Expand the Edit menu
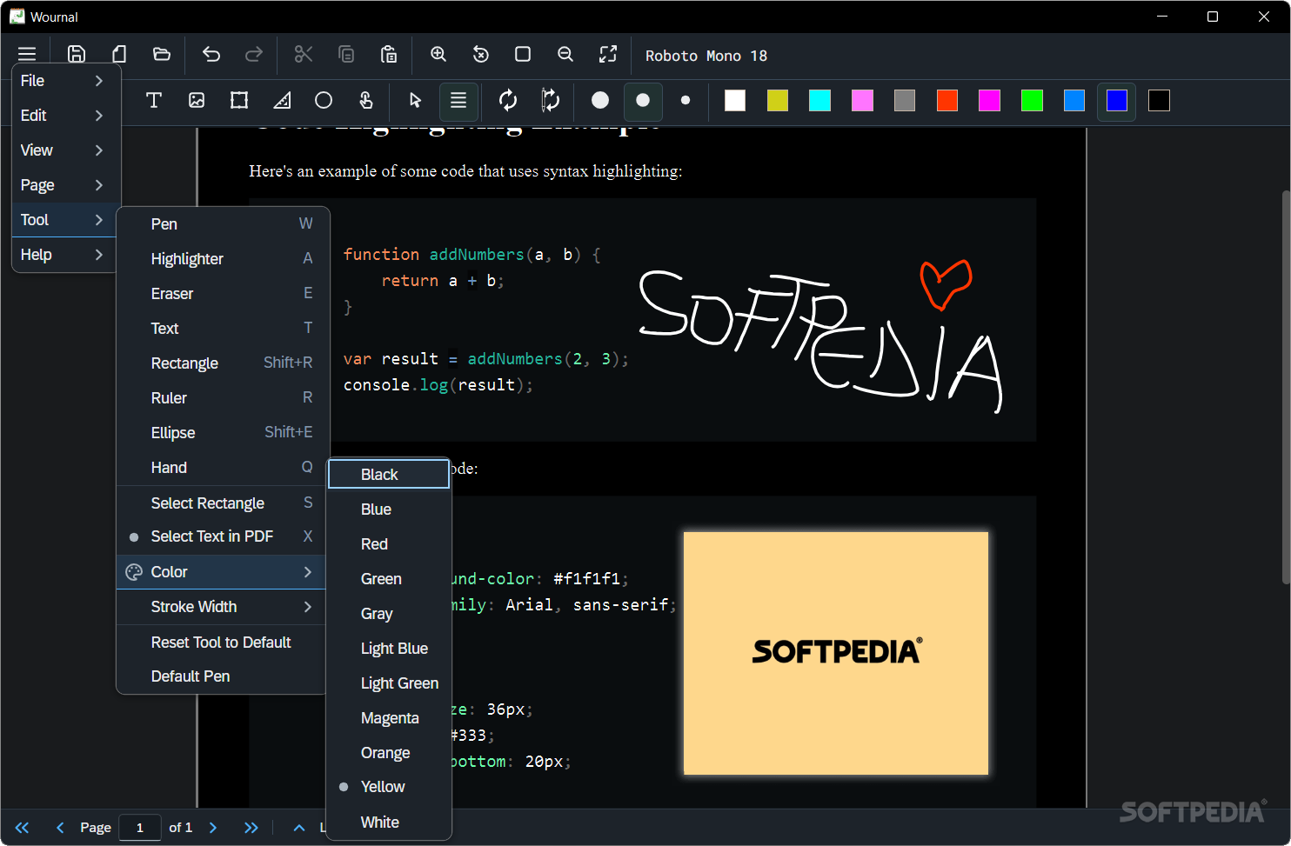The width and height of the screenshot is (1291, 846). pos(64,115)
